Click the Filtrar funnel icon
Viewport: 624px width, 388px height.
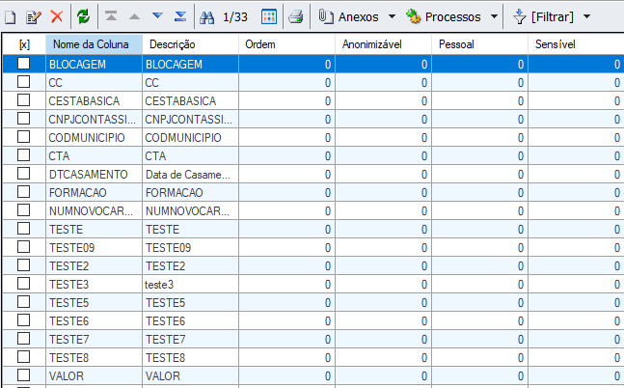click(519, 16)
